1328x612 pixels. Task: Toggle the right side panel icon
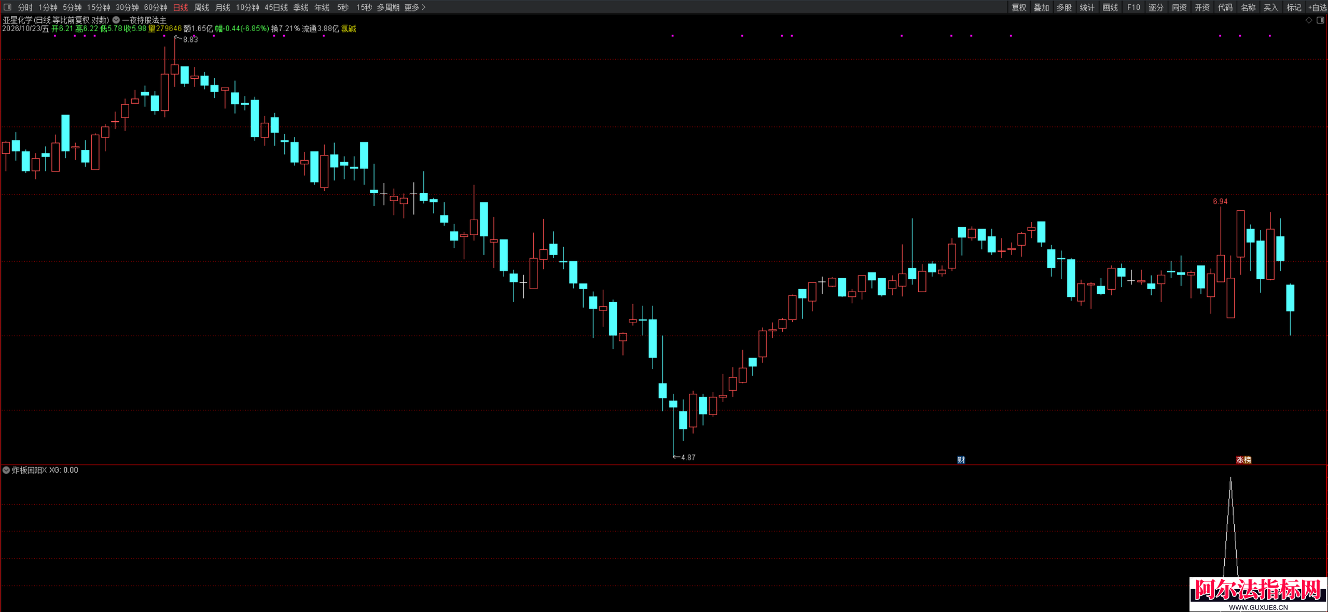[x=1320, y=20]
